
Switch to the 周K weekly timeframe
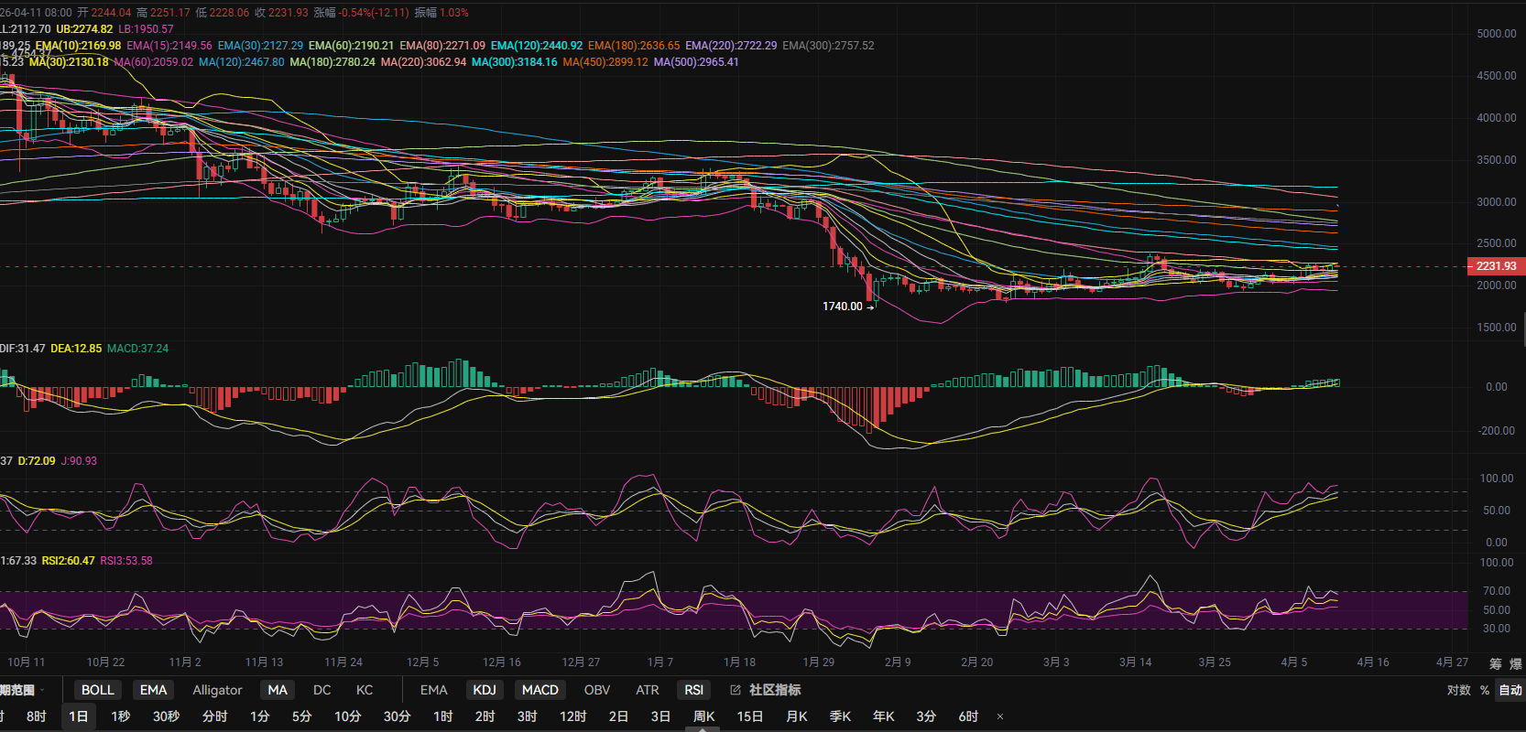pos(703,716)
